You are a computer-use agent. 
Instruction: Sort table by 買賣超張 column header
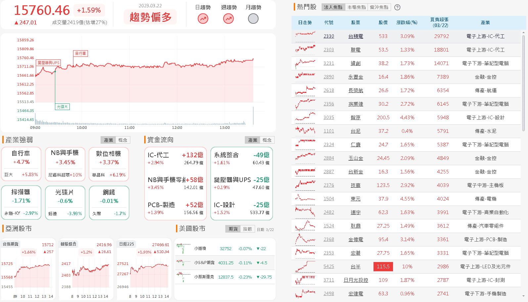(x=440, y=22)
